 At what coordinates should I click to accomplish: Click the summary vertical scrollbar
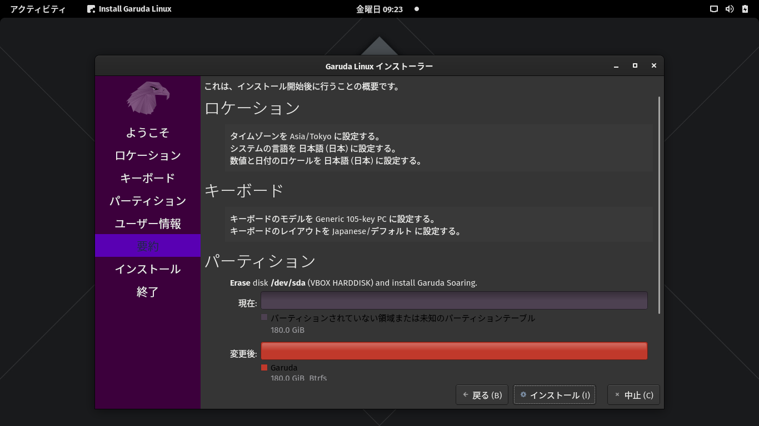(x=660, y=205)
